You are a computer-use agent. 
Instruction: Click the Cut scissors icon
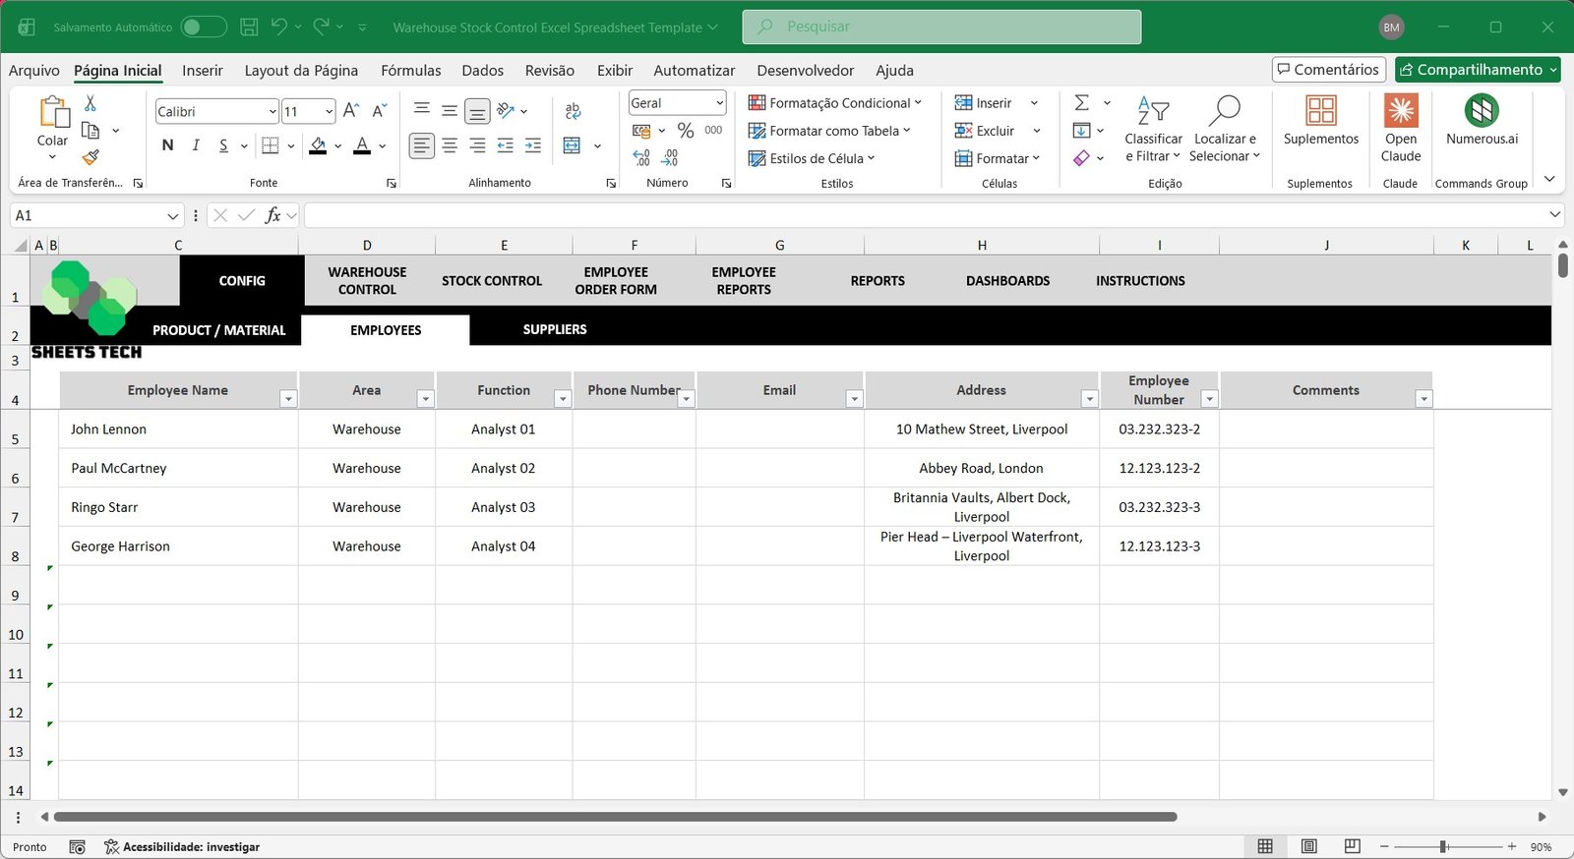coord(91,102)
